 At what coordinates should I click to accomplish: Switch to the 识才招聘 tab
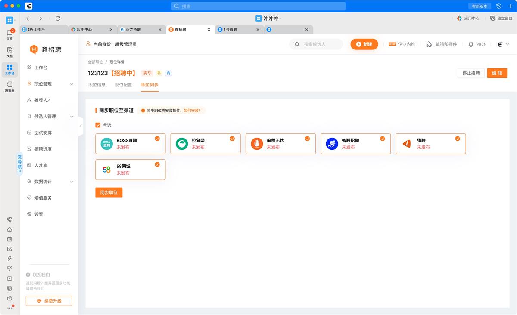(142, 29)
